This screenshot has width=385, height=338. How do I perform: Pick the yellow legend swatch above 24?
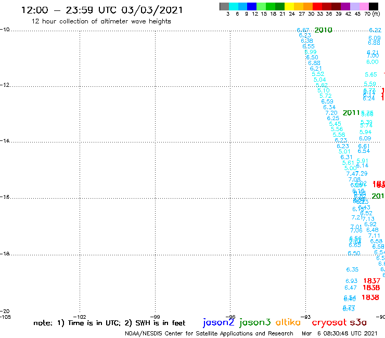tap(289, 6)
